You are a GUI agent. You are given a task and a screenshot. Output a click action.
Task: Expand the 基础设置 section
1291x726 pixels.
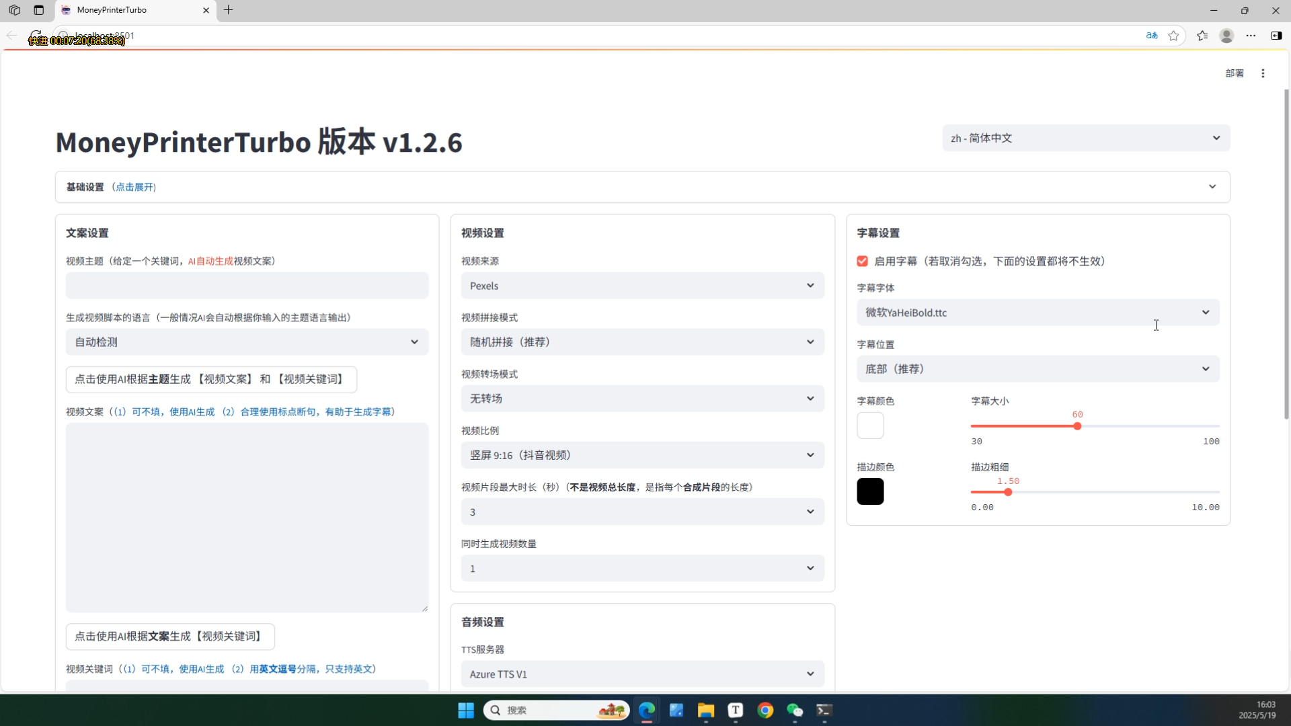click(642, 187)
